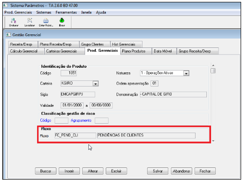Click the Gestão Gerencial window icon
The width and height of the screenshot is (243, 182).
pos(8,35)
